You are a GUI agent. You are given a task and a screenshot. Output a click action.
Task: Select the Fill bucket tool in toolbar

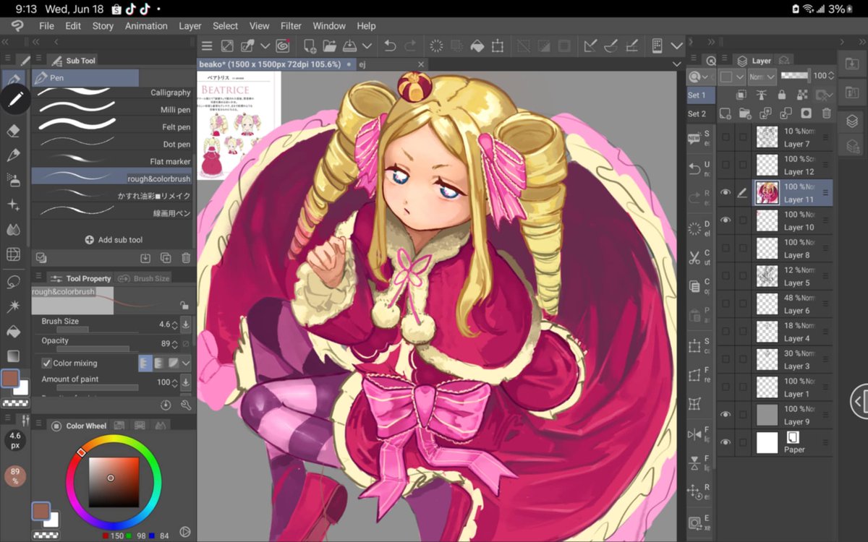13,331
